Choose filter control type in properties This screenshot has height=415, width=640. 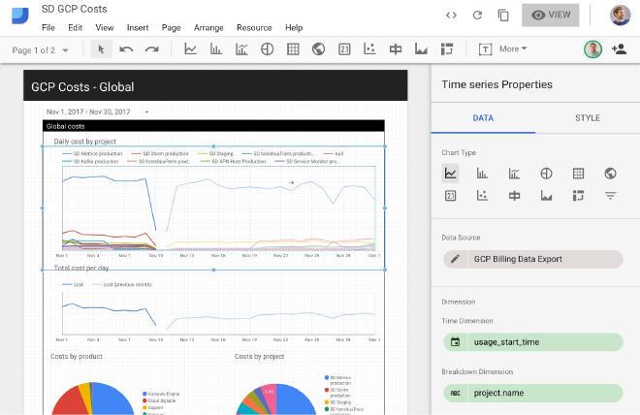click(x=610, y=196)
